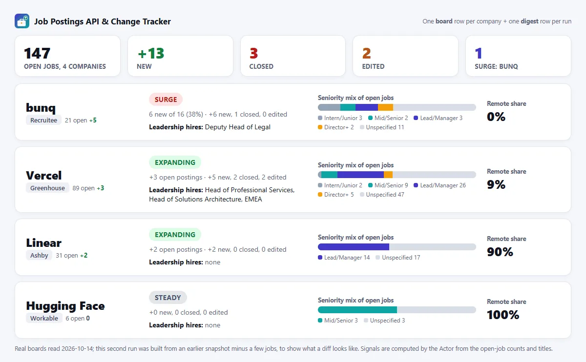Viewport: 586px width, 362px height.
Task: Click the Vercel company name
Action: 44,175
